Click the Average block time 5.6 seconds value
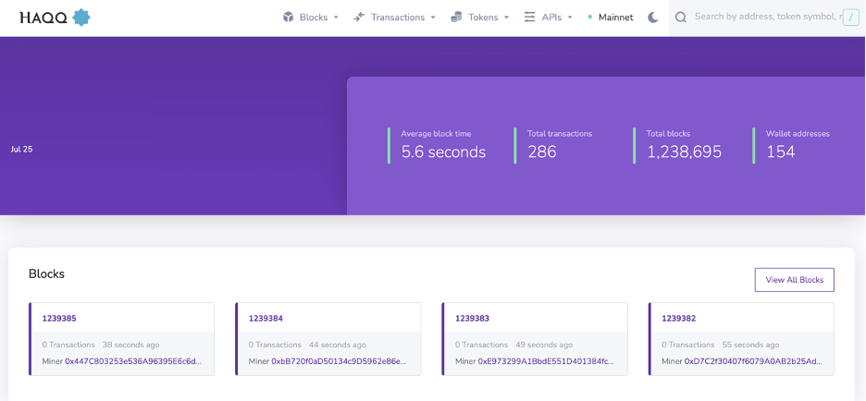This screenshot has width=866, height=401. (x=443, y=152)
